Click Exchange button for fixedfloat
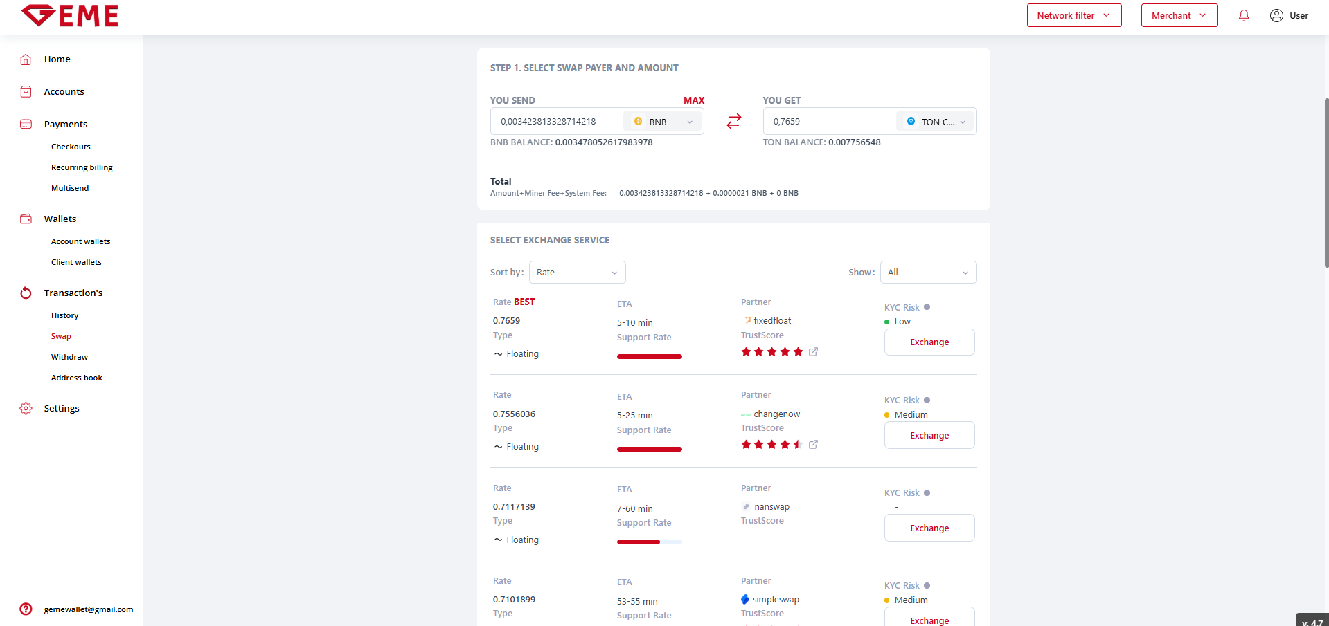Screen dimensions: 1329x626 click(929, 342)
